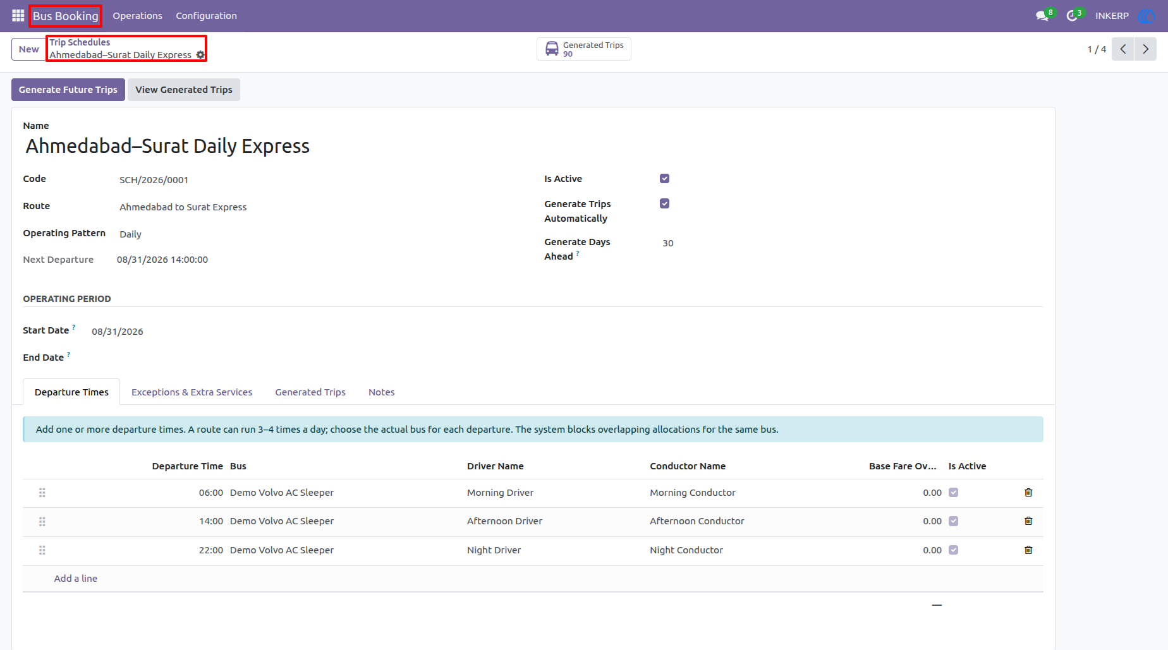Click the Add a line link
This screenshot has height=650, width=1168.
click(76, 579)
